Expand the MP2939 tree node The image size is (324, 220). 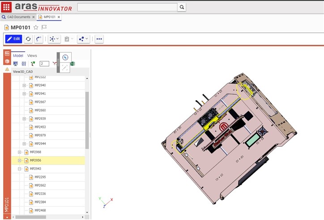(x=24, y=118)
